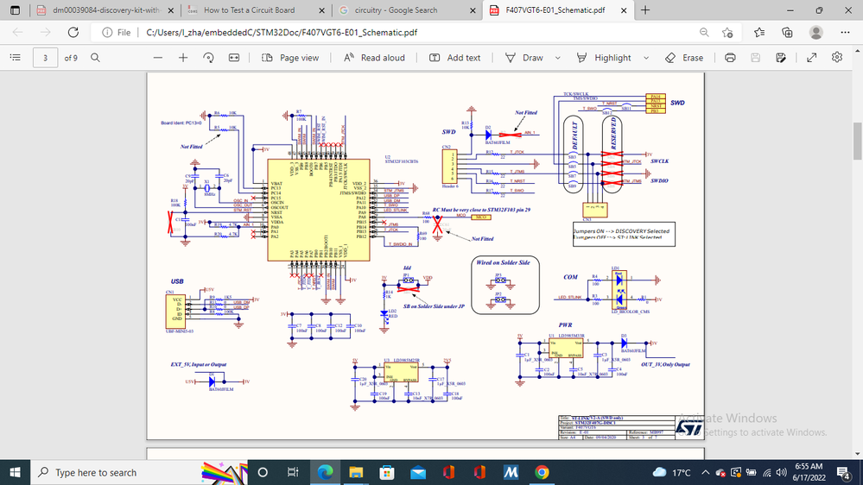Open Task View on taskbar
Screen dimensions: 863x485
click(293, 472)
